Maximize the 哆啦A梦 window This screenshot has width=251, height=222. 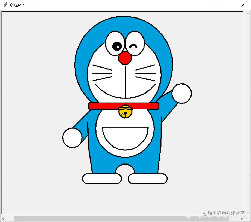[x=228, y=5]
